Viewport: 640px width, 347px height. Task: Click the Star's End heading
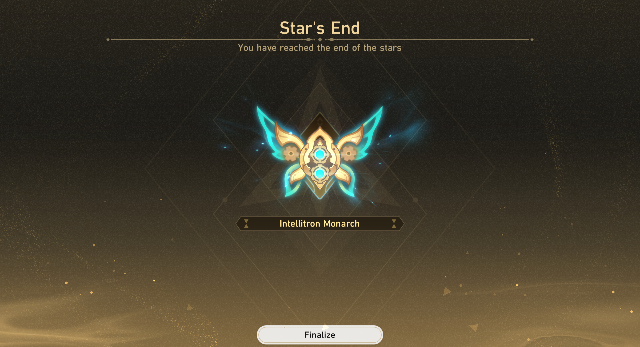tap(320, 28)
